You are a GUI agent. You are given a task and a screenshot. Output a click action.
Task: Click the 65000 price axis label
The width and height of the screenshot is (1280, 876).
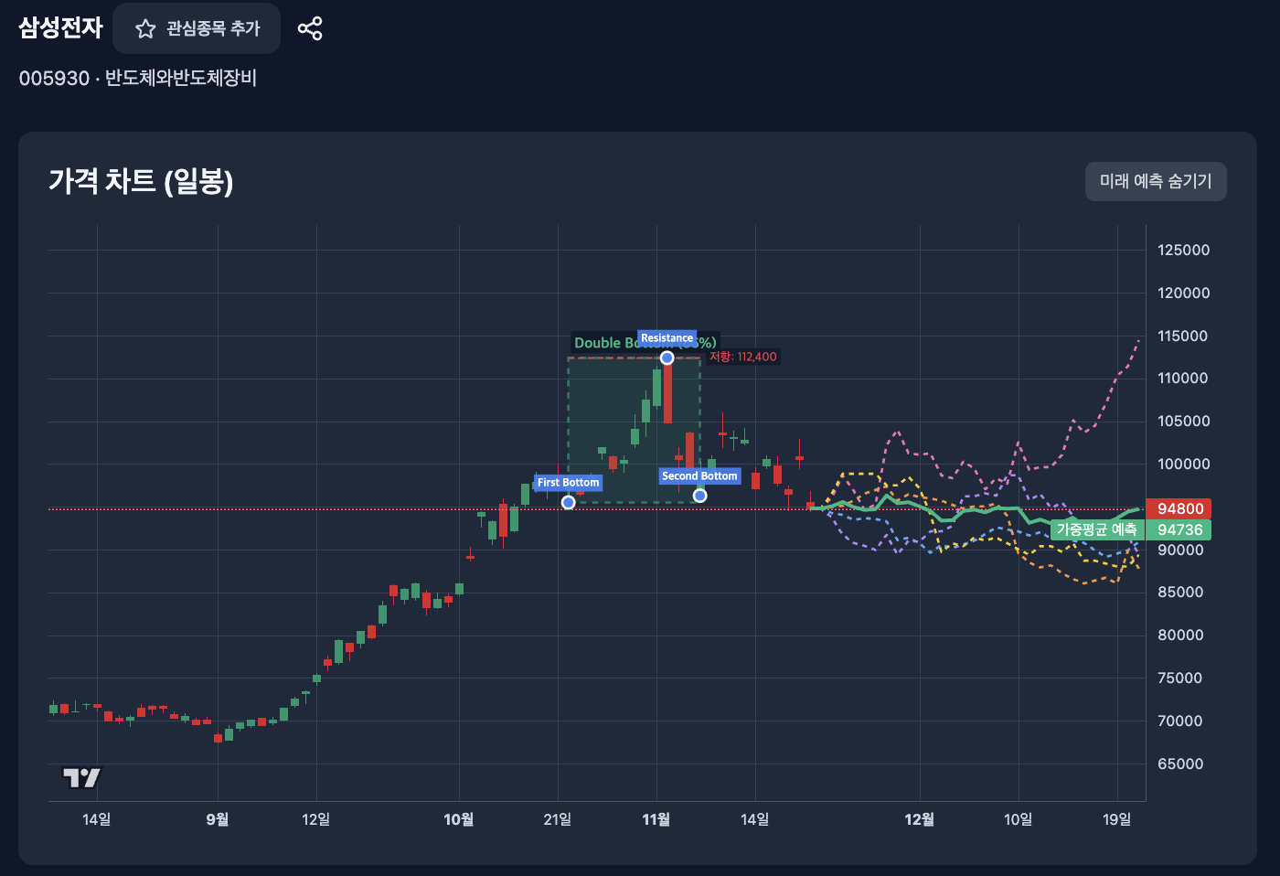click(x=1180, y=764)
